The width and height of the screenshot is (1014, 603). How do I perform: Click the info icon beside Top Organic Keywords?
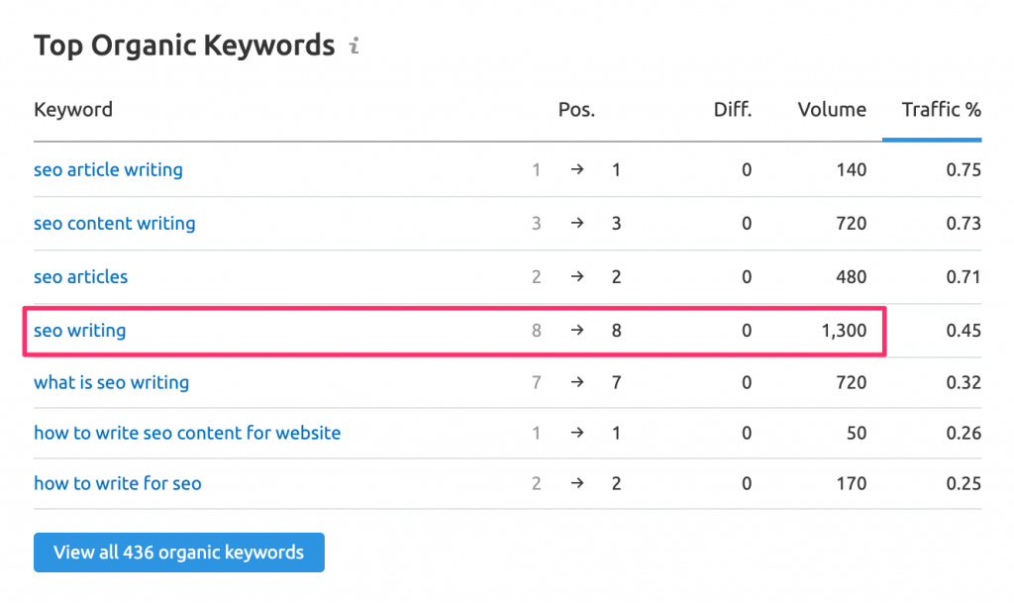pyautogui.click(x=355, y=45)
